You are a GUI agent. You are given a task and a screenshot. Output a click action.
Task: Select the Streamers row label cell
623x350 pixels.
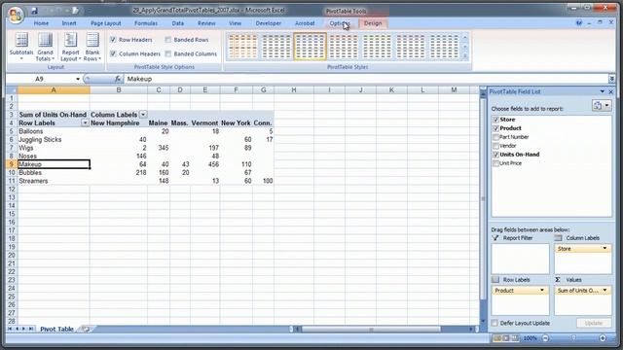click(54, 181)
